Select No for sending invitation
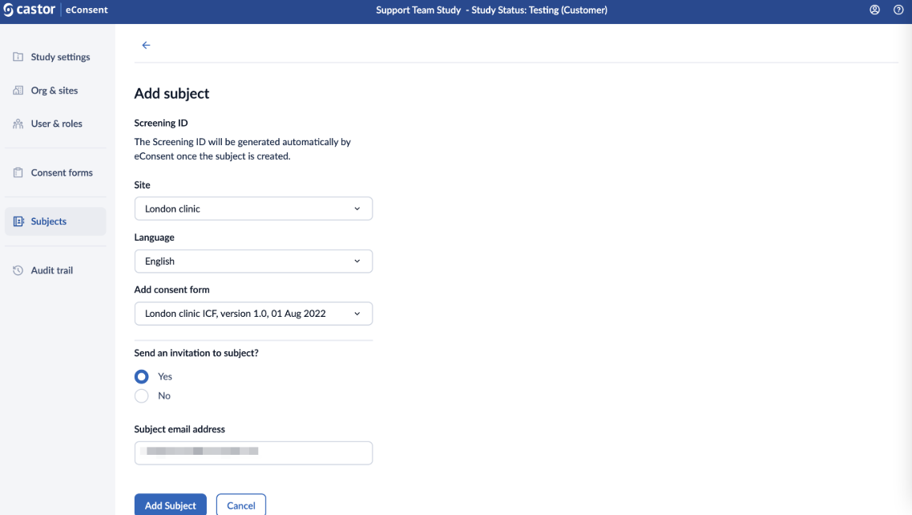Image resolution: width=912 pixels, height=515 pixels. click(142, 396)
